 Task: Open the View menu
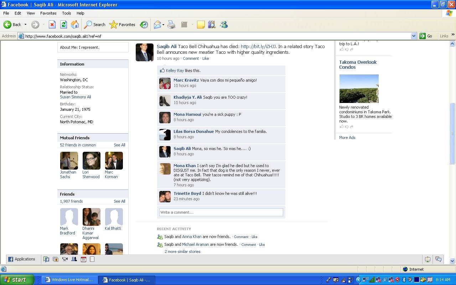[x=31, y=13]
